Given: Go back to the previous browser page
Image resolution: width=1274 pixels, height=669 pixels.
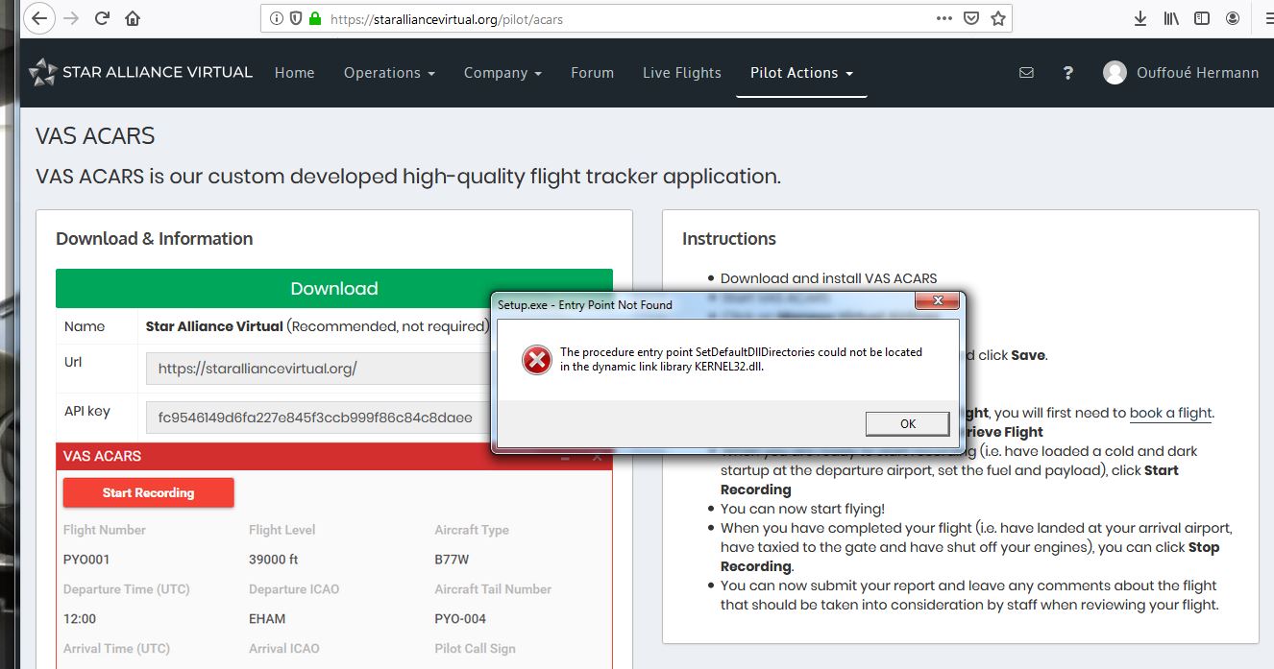Looking at the screenshot, I should (x=38, y=18).
